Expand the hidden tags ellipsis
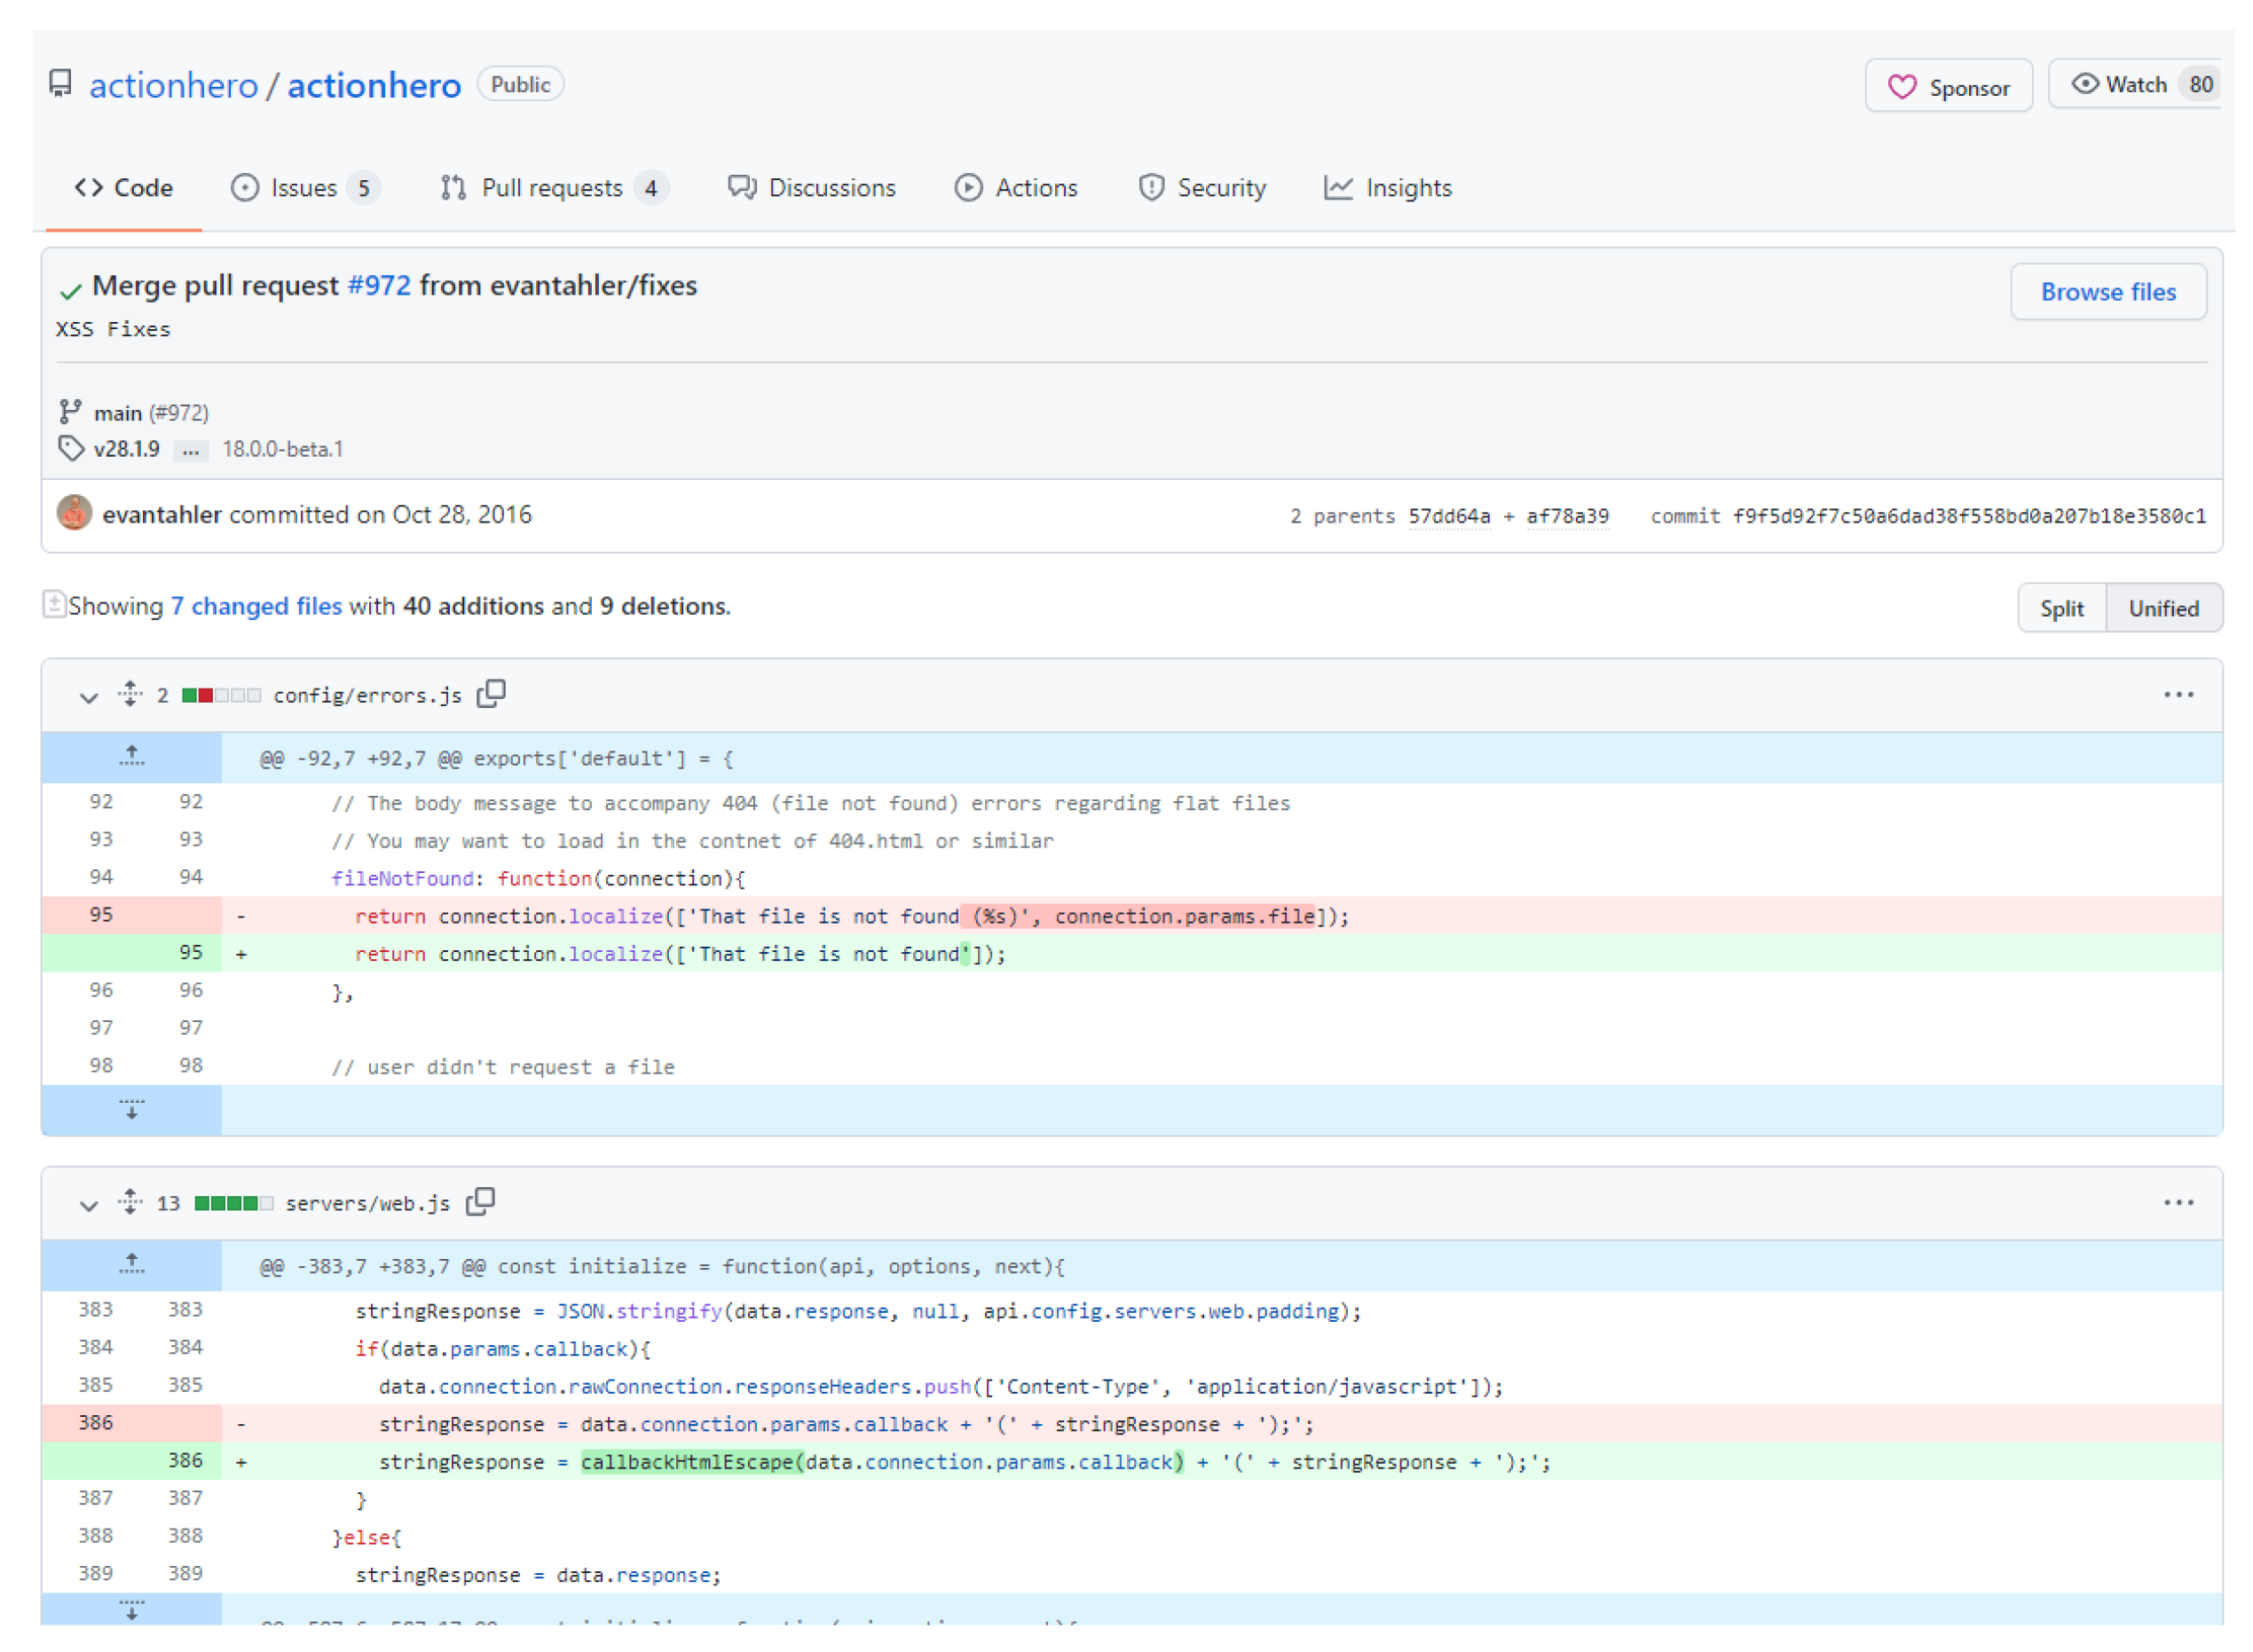Viewport: 2253px width, 1652px height. click(x=190, y=450)
